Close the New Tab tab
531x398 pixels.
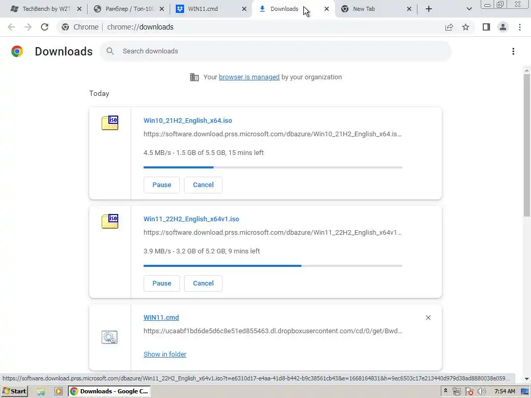coord(409,9)
